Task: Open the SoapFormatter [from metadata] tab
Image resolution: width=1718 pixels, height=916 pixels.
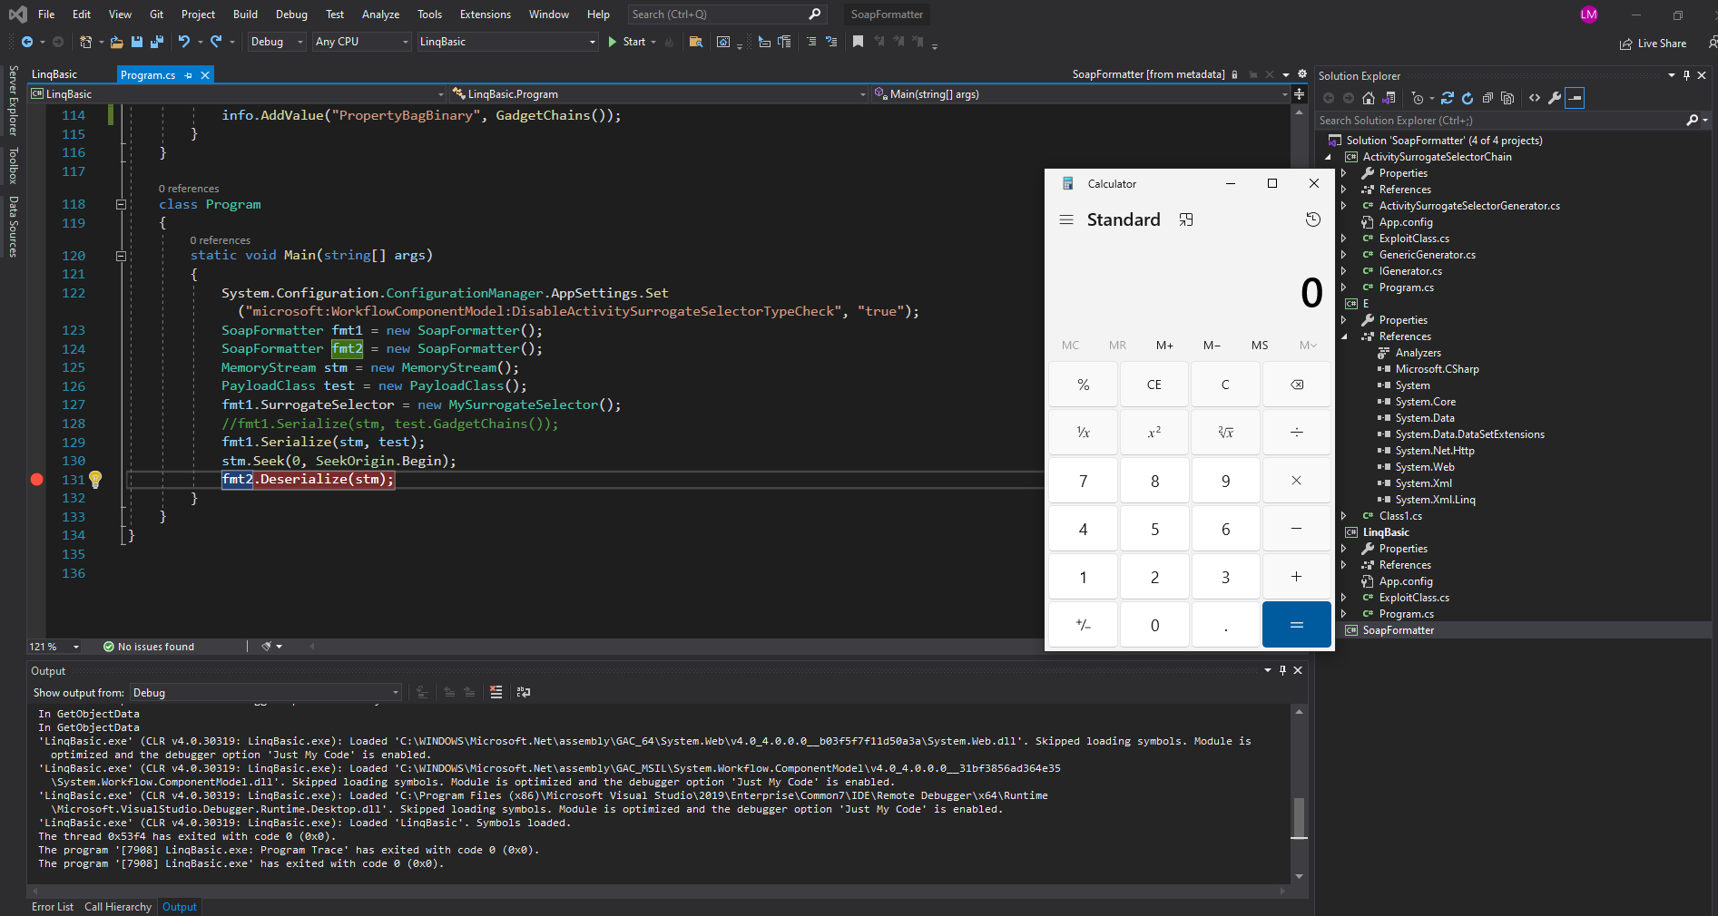Action: click(x=1148, y=74)
